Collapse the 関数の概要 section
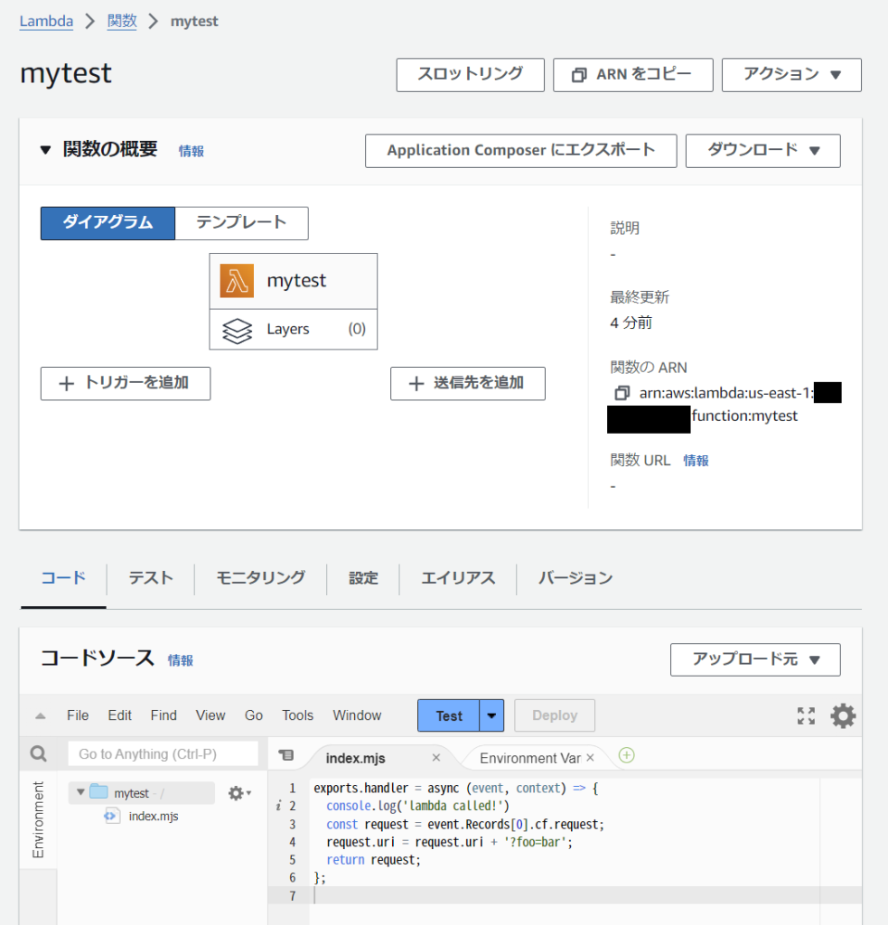 pos(46,151)
